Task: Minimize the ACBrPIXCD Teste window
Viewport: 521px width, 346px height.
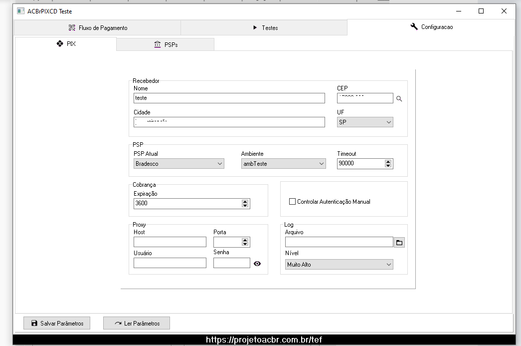Action: pos(459,11)
